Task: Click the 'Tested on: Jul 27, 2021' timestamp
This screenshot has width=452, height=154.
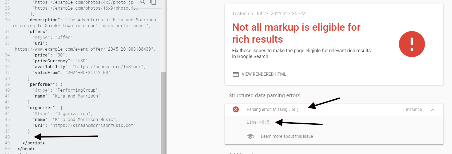Action: coord(269,14)
